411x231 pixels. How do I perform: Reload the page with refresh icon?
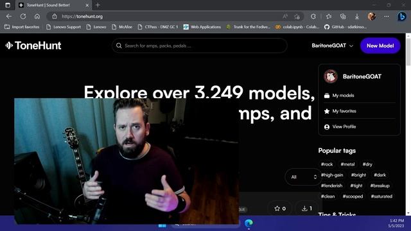click(23, 16)
